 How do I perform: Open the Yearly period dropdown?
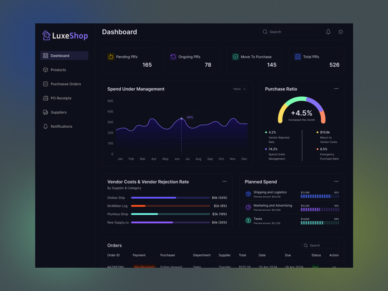[x=239, y=89]
